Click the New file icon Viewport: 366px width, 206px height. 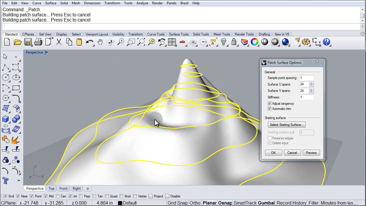pyautogui.click(x=7, y=42)
